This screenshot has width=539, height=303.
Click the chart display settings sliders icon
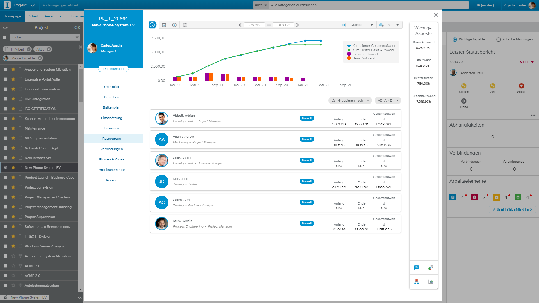point(184,25)
